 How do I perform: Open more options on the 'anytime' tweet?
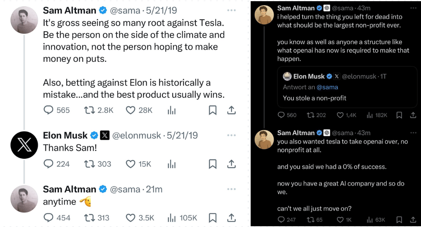coord(231,189)
